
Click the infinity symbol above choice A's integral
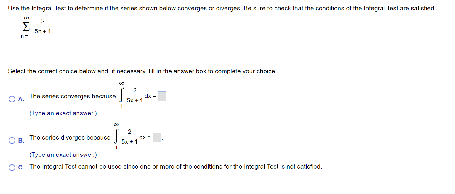coord(122,84)
